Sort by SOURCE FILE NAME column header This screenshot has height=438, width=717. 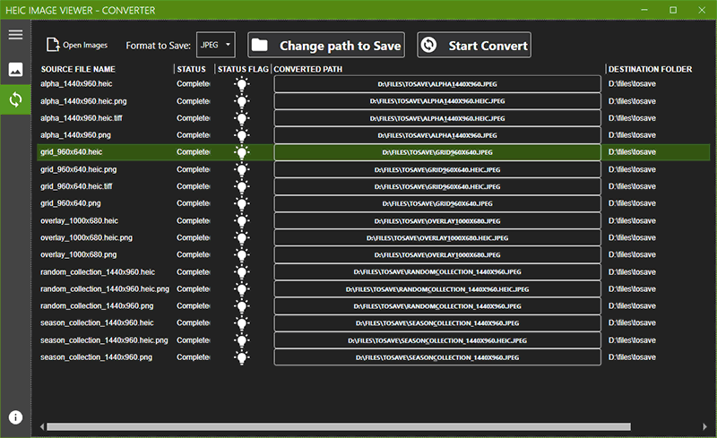coord(78,69)
